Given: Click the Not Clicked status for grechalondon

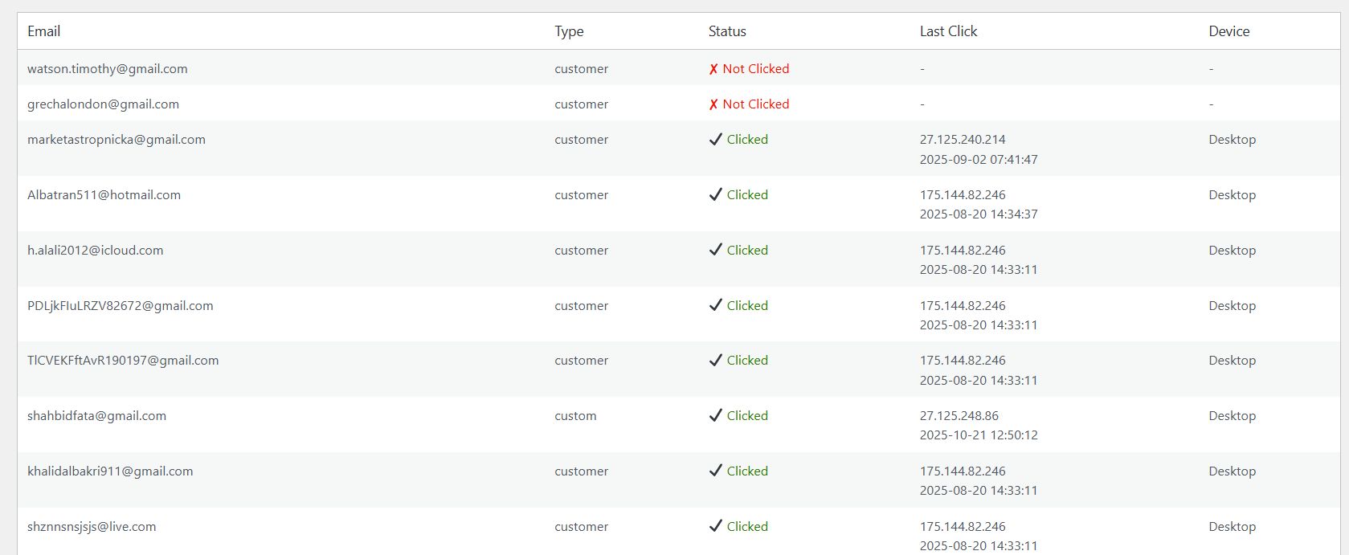Looking at the screenshot, I should (x=755, y=104).
